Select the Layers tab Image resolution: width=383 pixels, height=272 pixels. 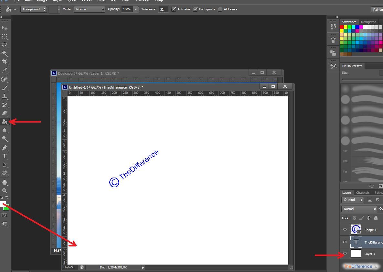coord(346,192)
